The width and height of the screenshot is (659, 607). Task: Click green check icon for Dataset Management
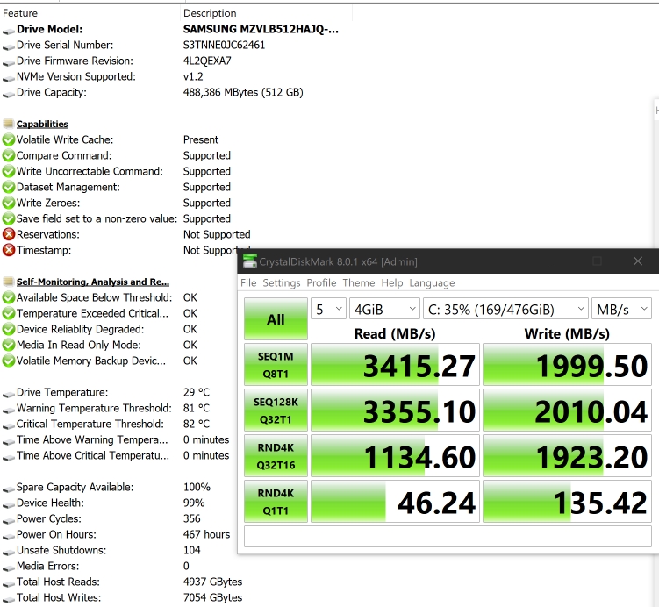click(9, 187)
